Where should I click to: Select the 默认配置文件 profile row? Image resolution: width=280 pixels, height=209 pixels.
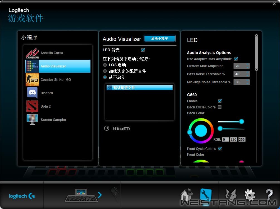coord(139,88)
